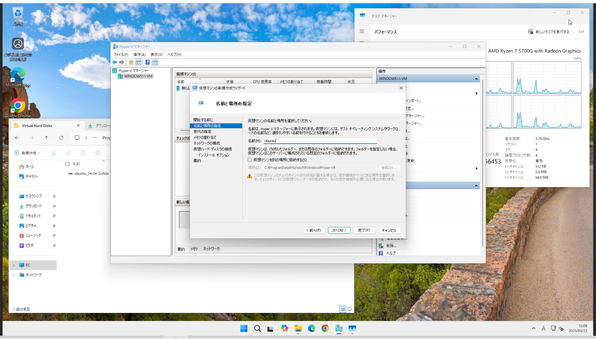596x339 pixels.
Task: Open Task Manager hamburger navigation menu
Action: click(362, 31)
